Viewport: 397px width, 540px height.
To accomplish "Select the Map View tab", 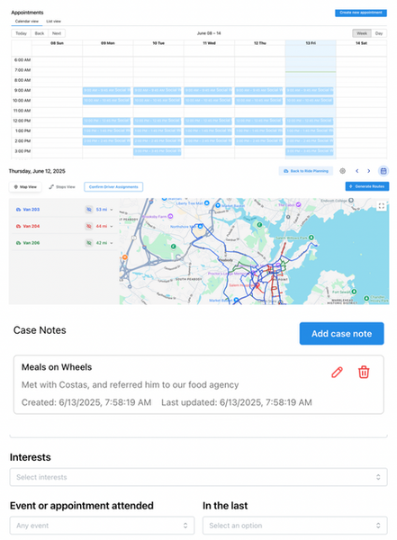I will click(x=25, y=187).
